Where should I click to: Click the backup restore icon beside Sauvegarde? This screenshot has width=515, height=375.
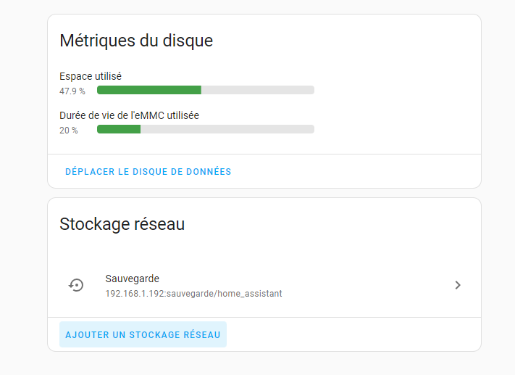[76, 286]
